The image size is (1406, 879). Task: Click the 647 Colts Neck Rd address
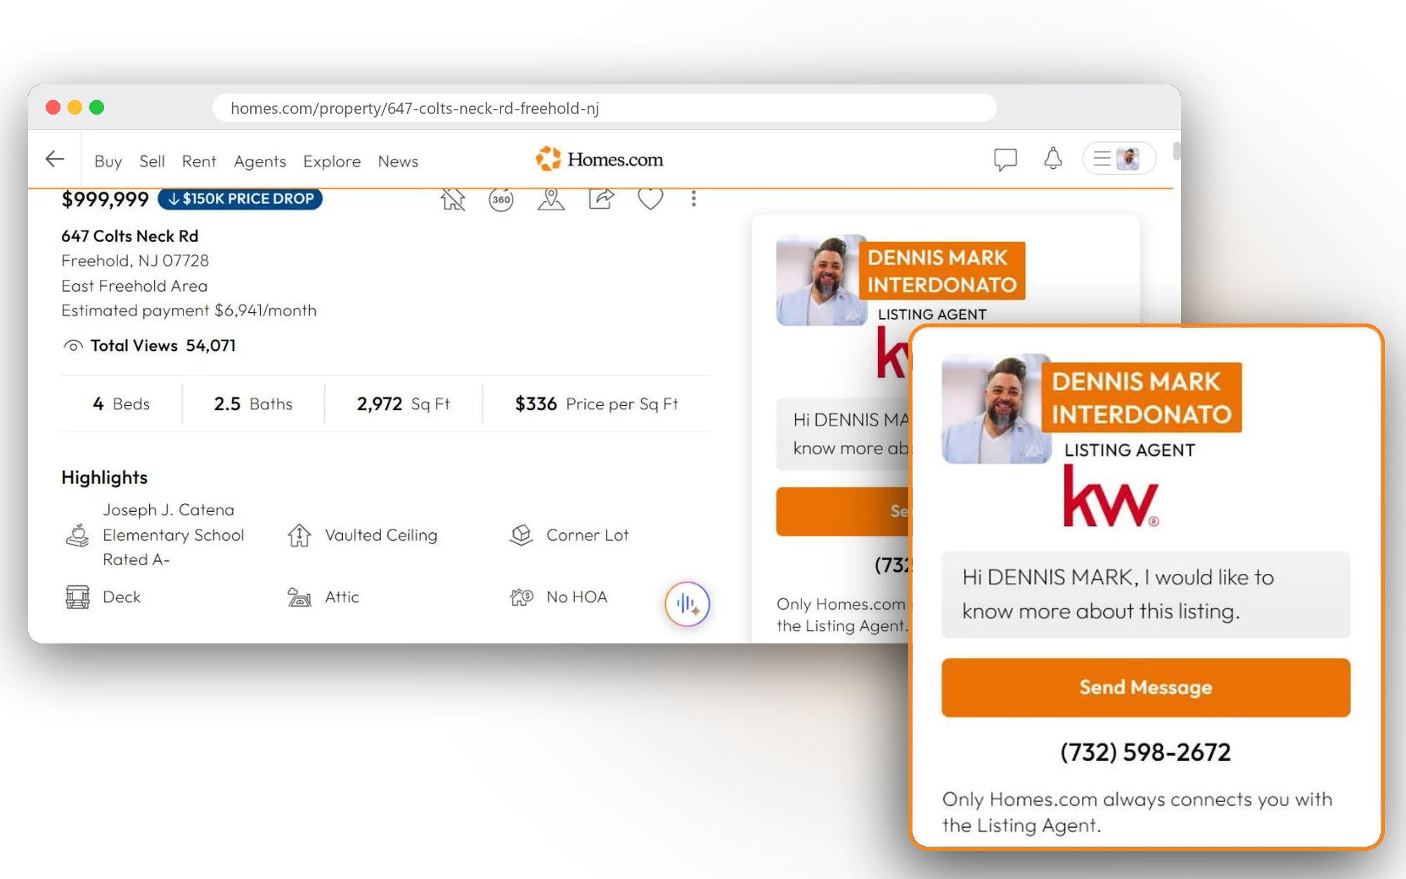click(x=130, y=236)
